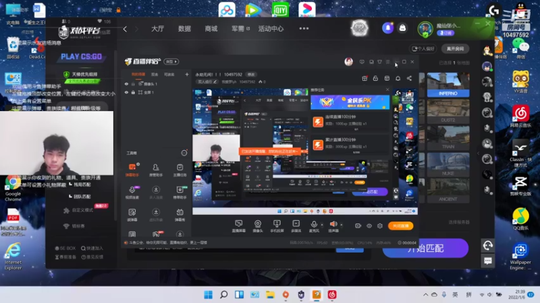
Task: Add 手机投屏 phone mirroring source
Action: pyautogui.click(x=277, y=226)
